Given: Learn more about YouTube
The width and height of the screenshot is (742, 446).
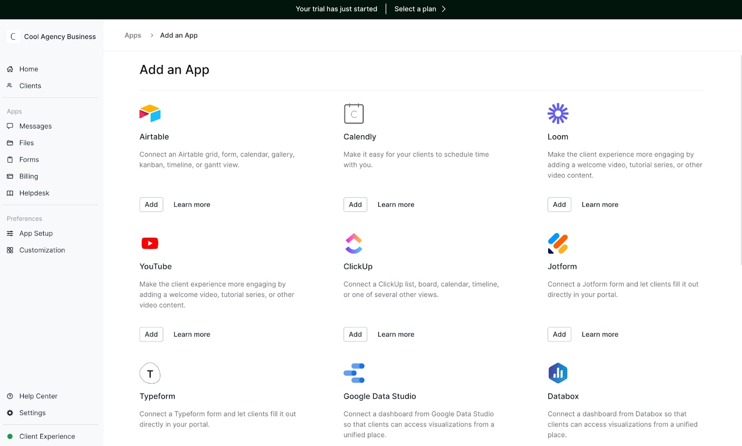Looking at the screenshot, I should click(192, 334).
